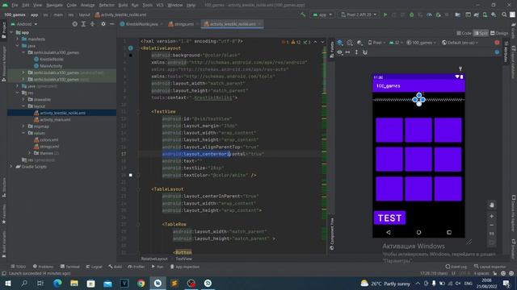The width and height of the screenshot is (517, 290).
Task: Open the File menu
Action: pos(15,6)
